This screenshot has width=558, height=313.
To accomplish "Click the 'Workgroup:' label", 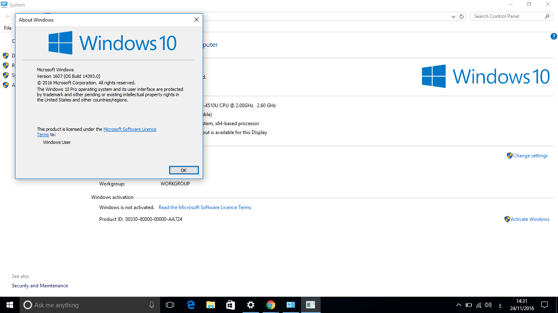I will (x=112, y=184).
